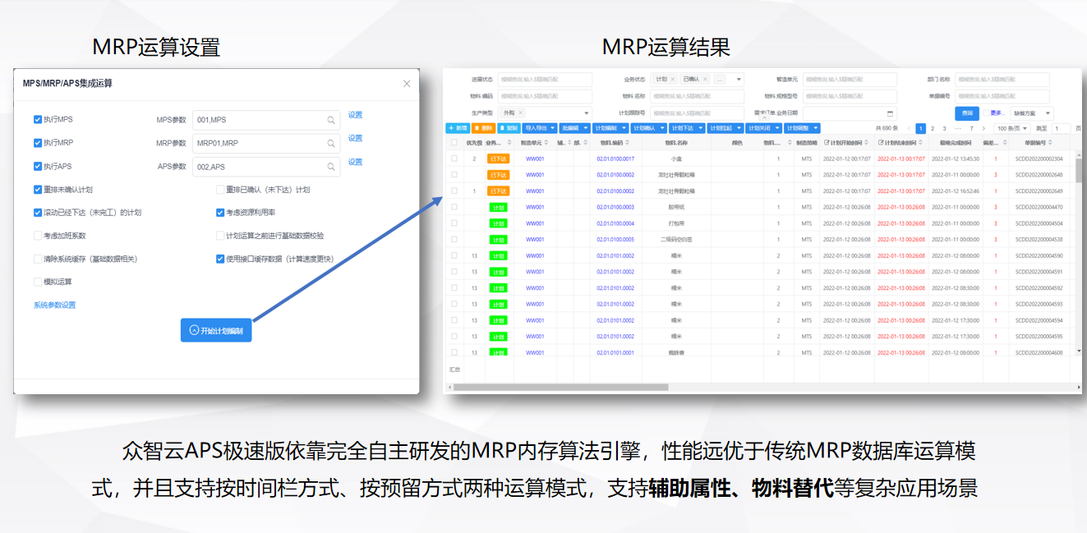Click next page arrow in pagination
This screenshot has height=533, width=1087.
(983, 128)
